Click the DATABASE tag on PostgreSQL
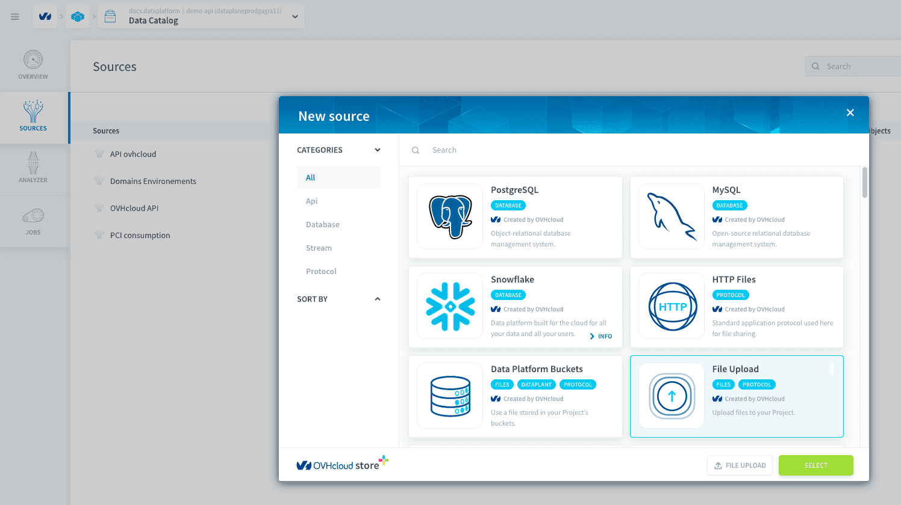The image size is (901, 505). (508, 206)
